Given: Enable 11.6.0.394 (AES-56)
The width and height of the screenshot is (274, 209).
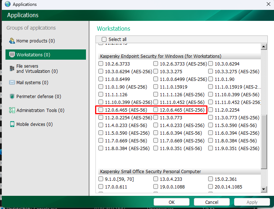Looking at the screenshot, I should point(155,133).
